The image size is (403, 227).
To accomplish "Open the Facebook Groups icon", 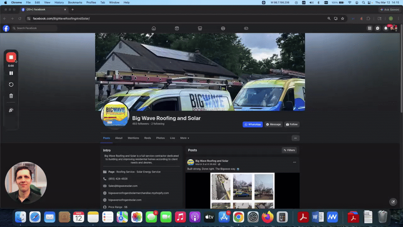I will pyautogui.click(x=223, y=28).
